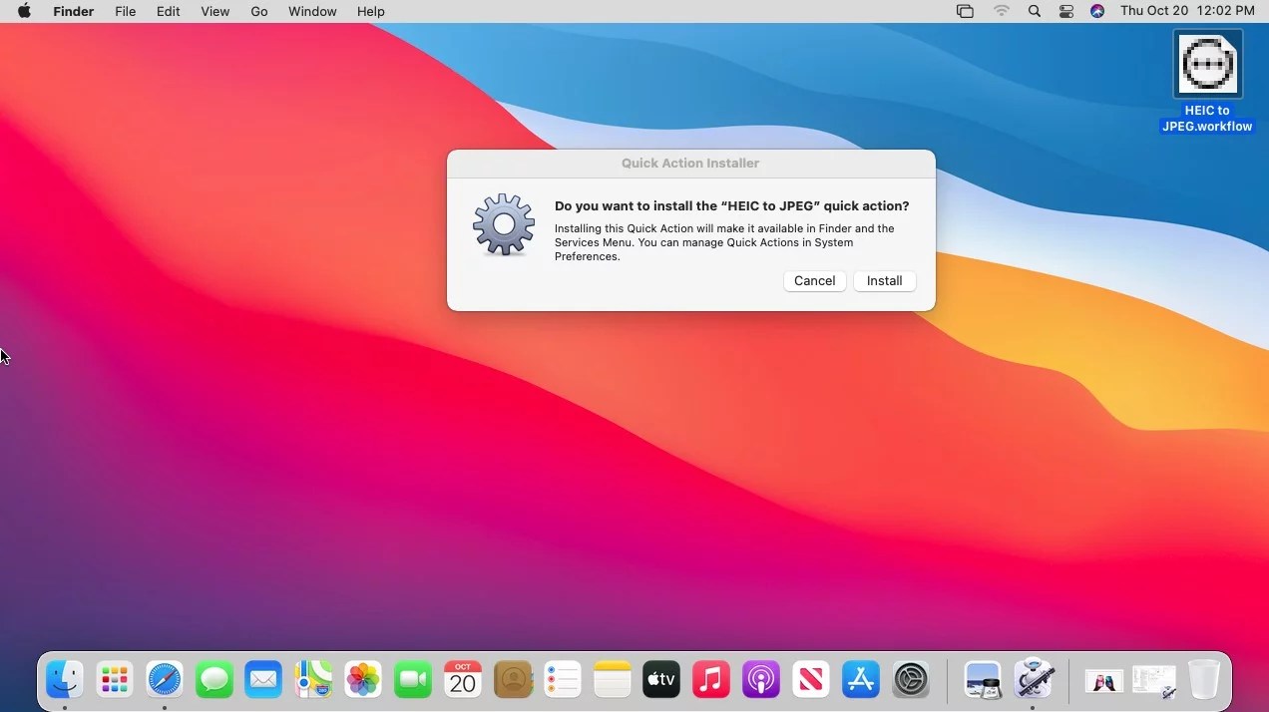Open the Music app

coord(711,679)
